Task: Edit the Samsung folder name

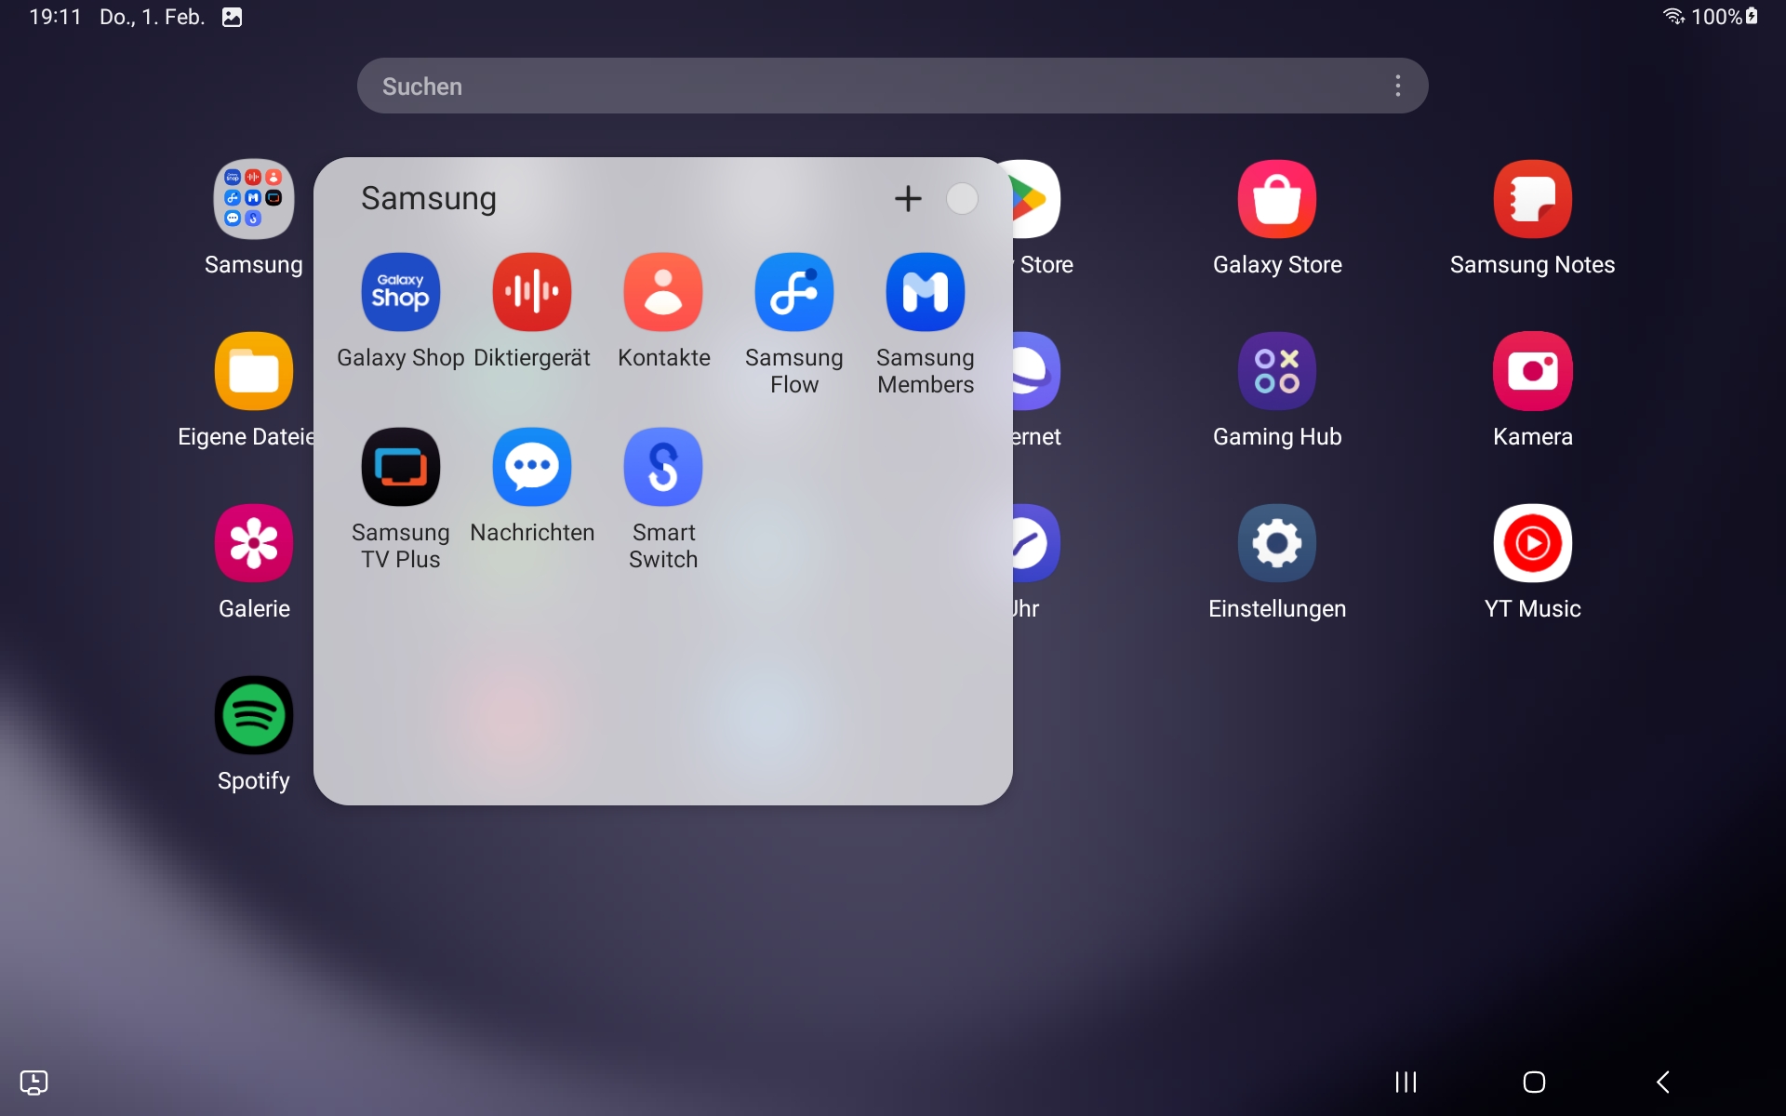Action: pos(429,198)
